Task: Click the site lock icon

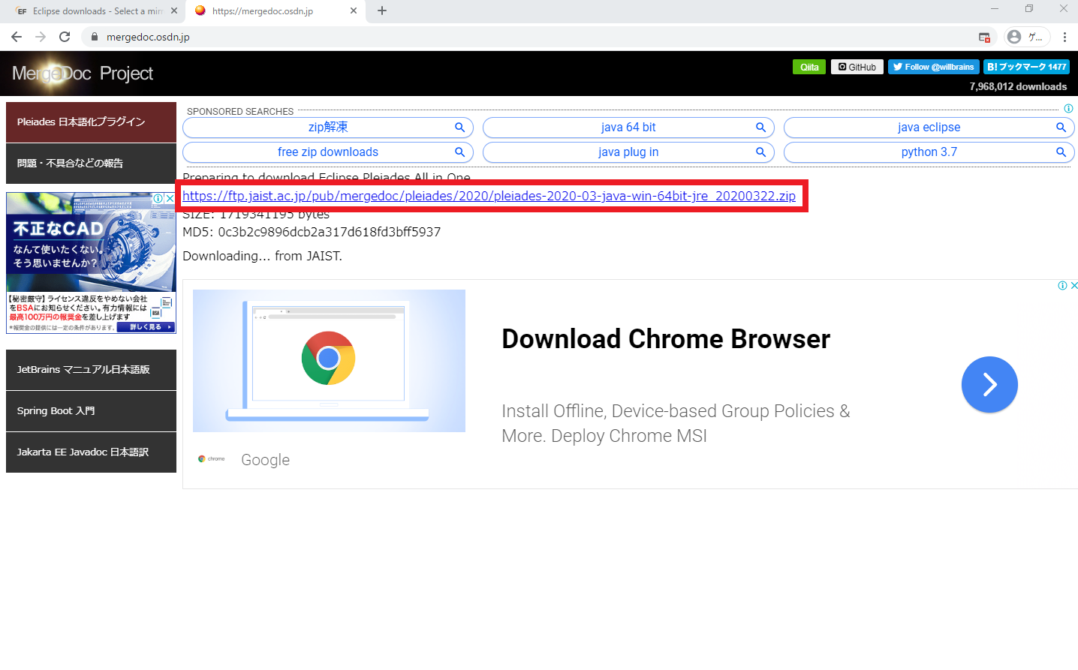Action: (x=95, y=37)
